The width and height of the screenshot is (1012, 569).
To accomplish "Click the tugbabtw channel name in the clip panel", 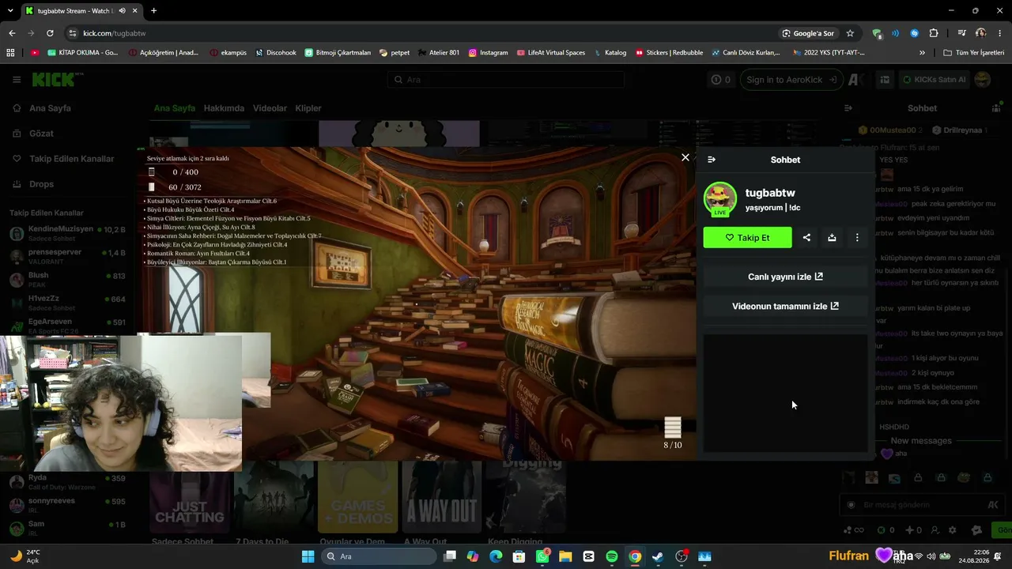I will pos(770,193).
